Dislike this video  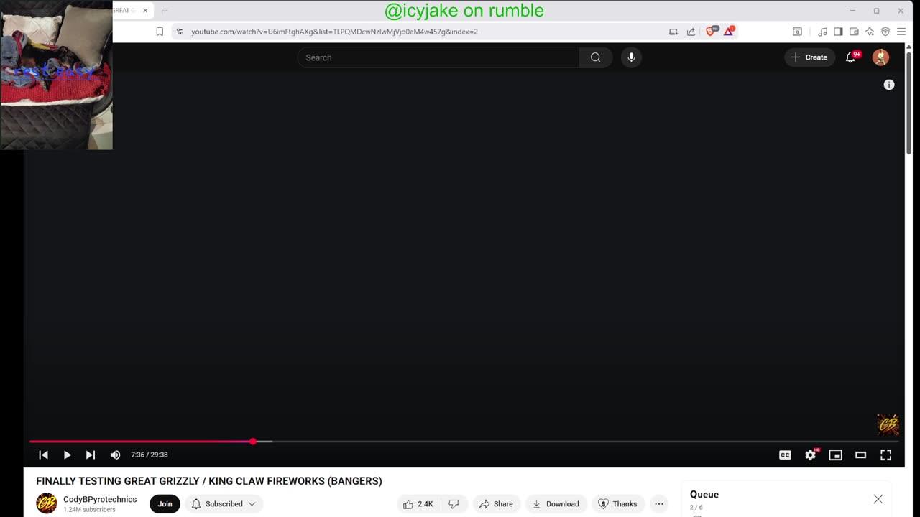tap(454, 503)
